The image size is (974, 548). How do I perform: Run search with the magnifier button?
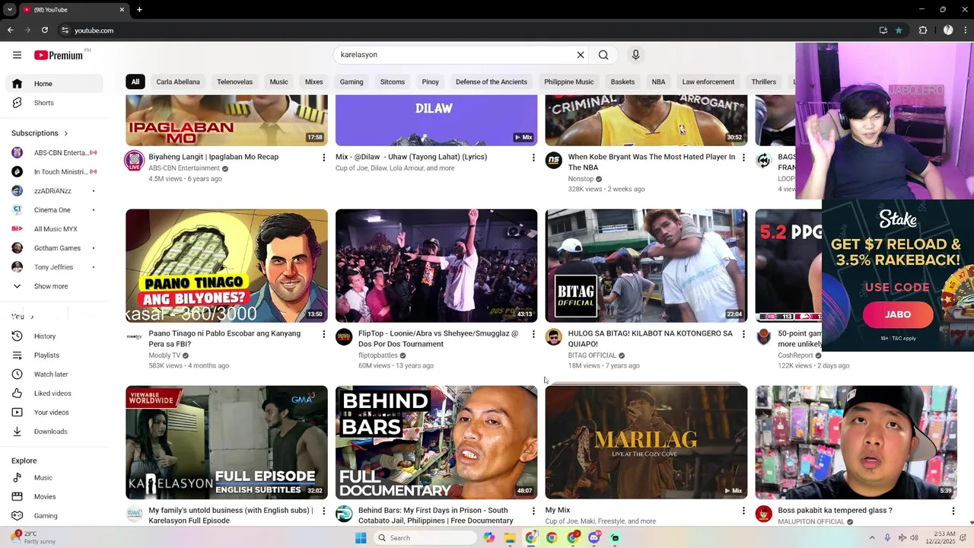coord(603,55)
